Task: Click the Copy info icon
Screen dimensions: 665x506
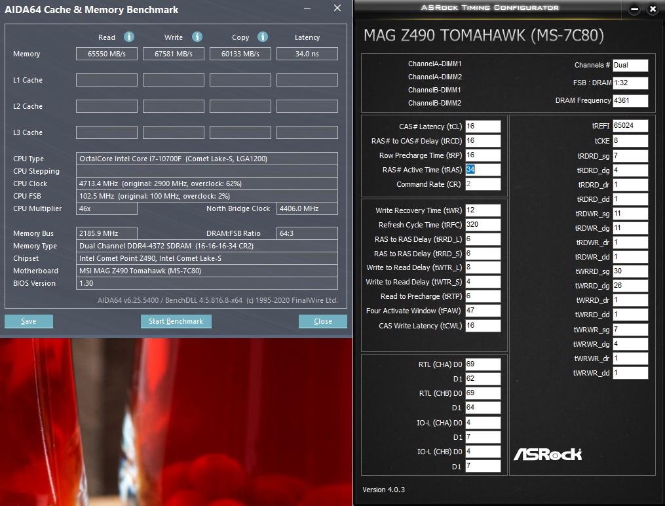Action: (263, 37)
